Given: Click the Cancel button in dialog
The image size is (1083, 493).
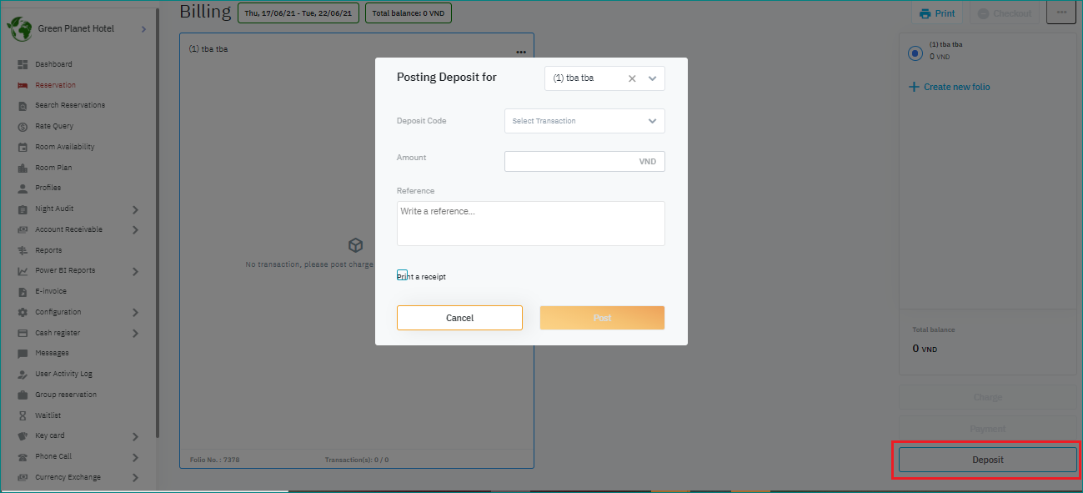Looking at the screenshot, I should (459, 318).
